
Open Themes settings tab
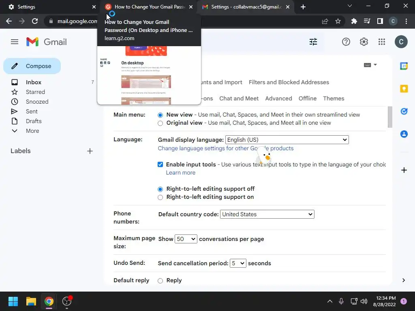click(334, 98)
